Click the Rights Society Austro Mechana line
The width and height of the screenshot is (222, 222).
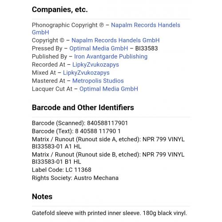(75, 178)
